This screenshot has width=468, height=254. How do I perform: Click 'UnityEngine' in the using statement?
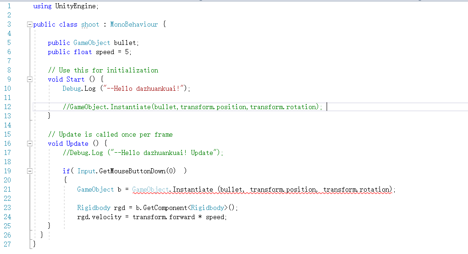tap(76, 6)
